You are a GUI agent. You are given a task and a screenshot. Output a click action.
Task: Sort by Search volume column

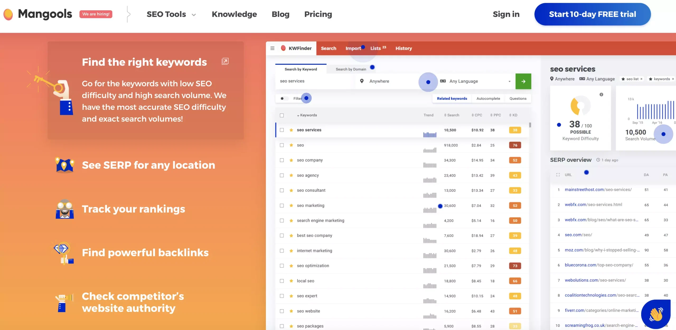tap(452, 115)
